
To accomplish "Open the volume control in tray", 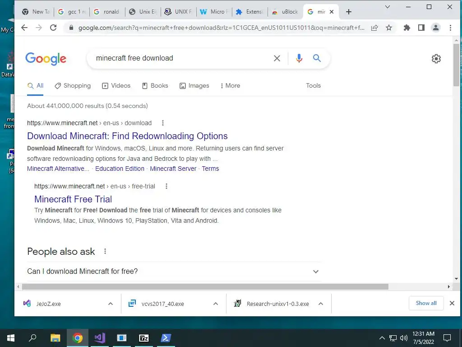I will tap(404, 338).
